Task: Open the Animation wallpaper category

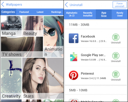Action: (x=54, y=36)
